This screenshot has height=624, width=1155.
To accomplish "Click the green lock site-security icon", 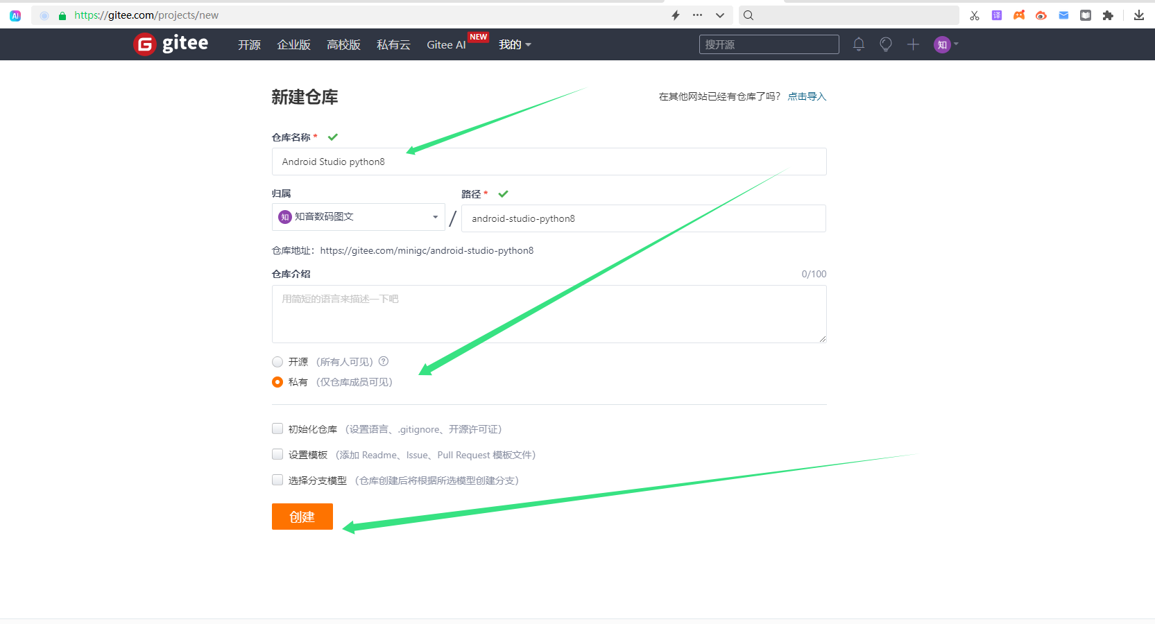I will click(62, 15).
